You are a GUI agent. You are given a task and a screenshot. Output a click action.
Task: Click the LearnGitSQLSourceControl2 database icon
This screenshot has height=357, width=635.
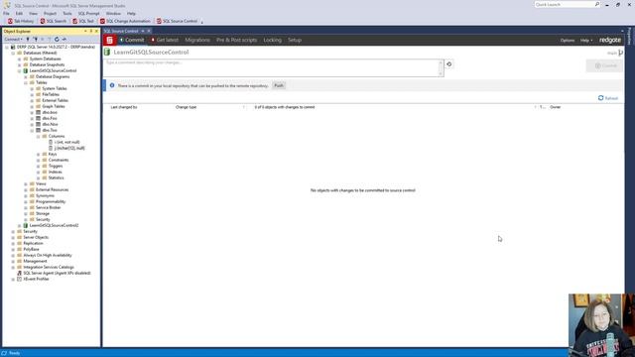(26, 225)
